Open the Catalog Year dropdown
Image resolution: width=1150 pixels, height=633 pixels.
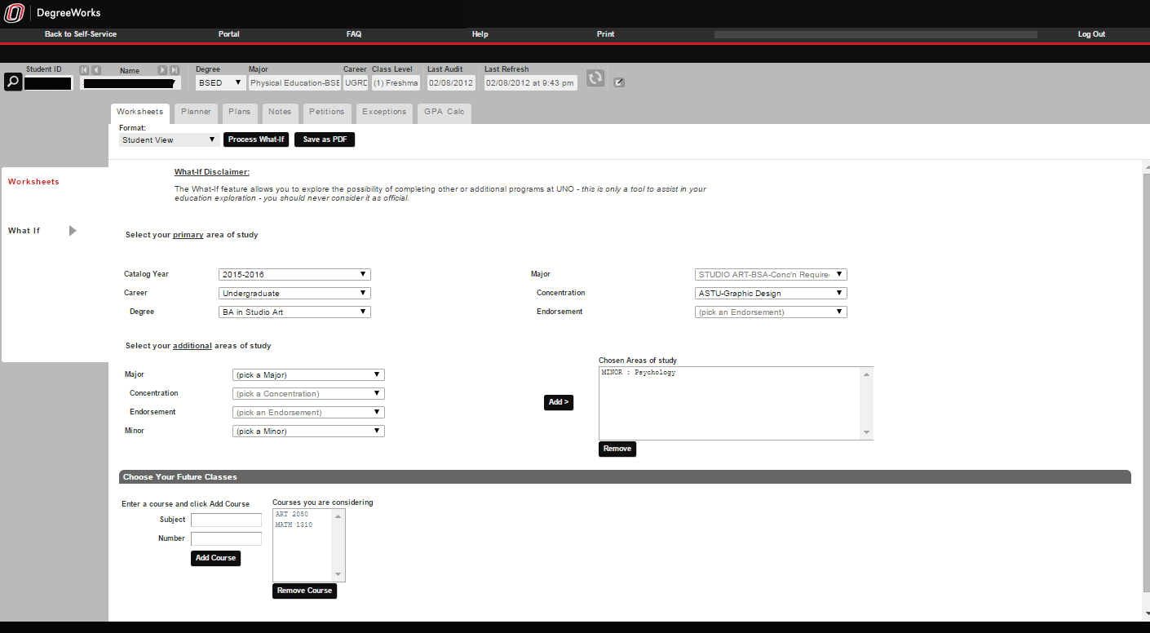pos(294,275)
